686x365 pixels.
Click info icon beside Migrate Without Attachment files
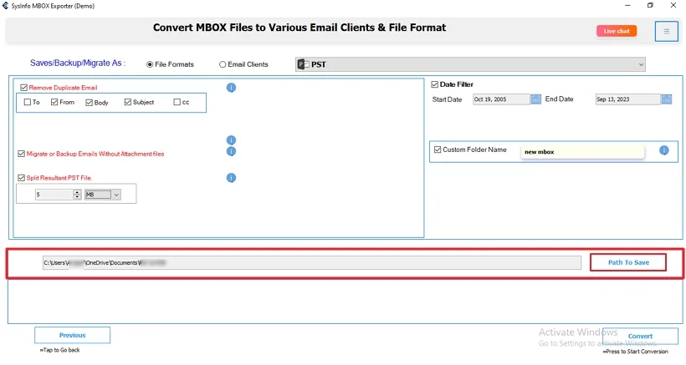click(231, 151)
